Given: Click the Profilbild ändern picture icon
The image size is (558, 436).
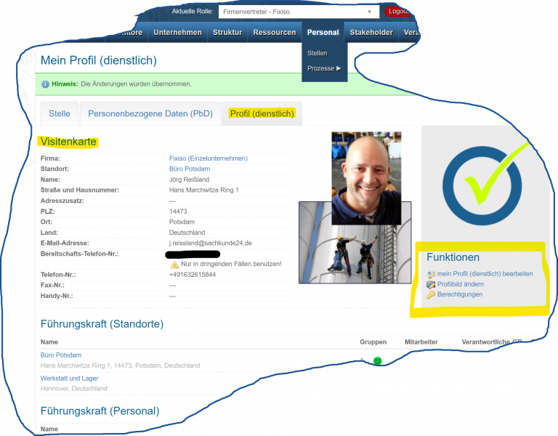Looking at the screenshot, I should pos(431,284).
